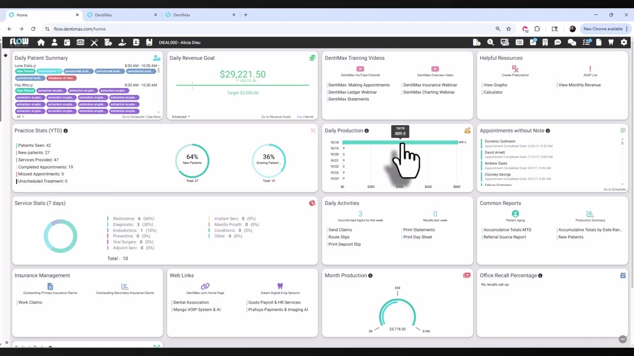
Task: Open Go to Scheduler link in Patient Summary
Action: click(x=133, y=117)
